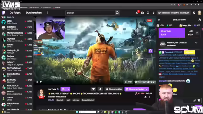Expand the Hype Train Lvl 1 chevron
Viewport: 203px width, 114px height.
point(197,33)
